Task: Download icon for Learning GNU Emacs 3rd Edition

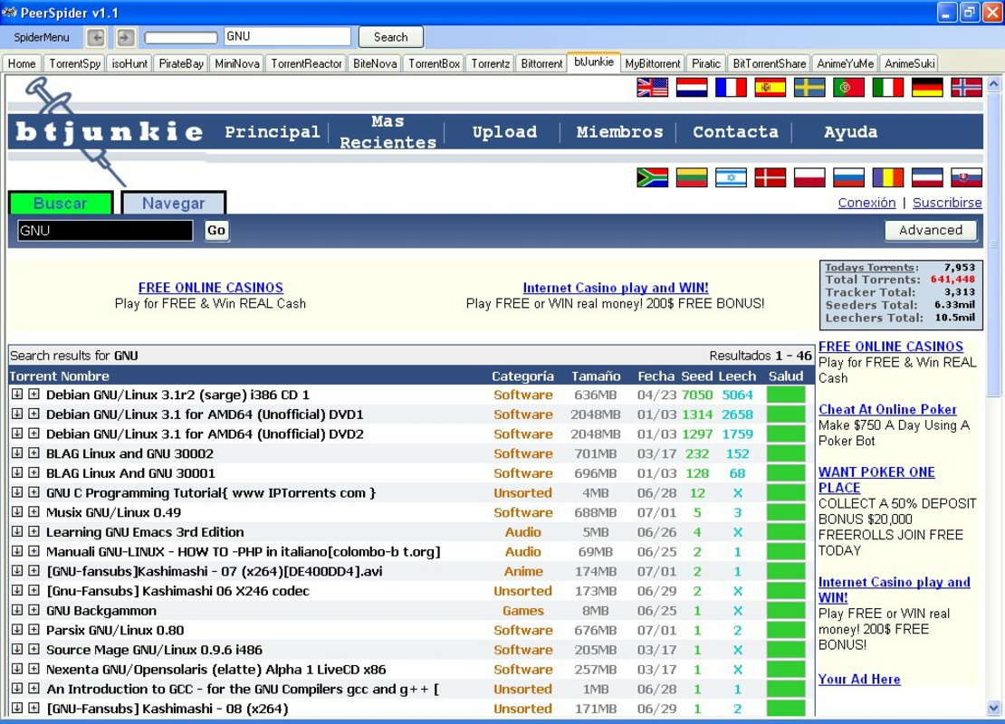Action: (x=17, y=531)
